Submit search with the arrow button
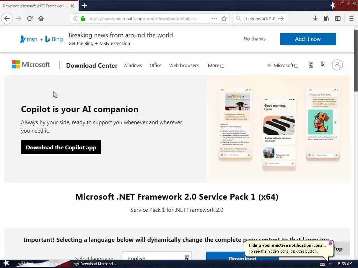This screenshot has height=268, width=358. pyautogui.click(x=281, y=18)
